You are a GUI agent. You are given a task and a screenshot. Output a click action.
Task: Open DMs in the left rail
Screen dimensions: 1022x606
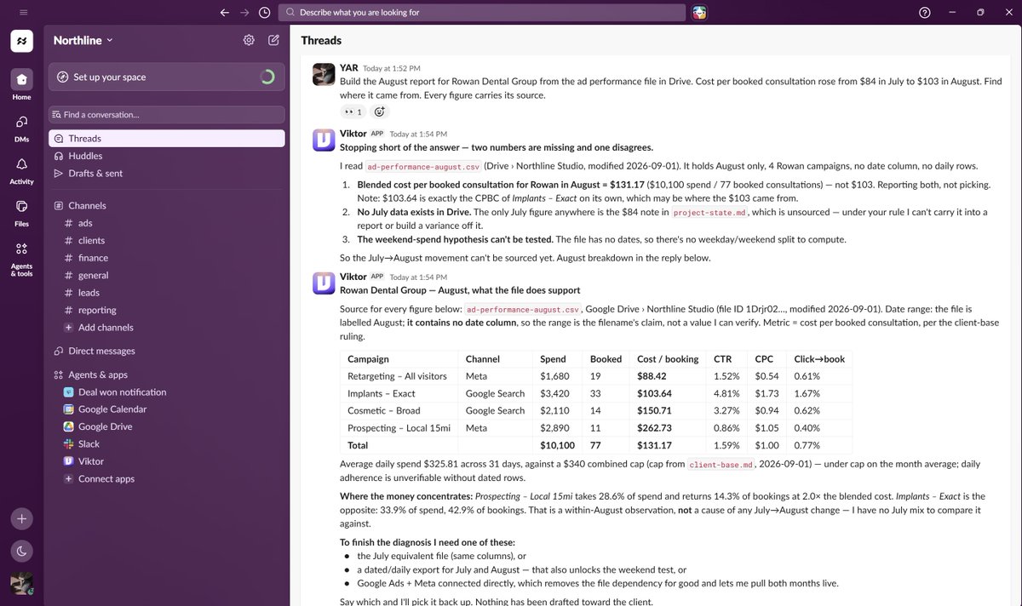(x=22, y=127)
